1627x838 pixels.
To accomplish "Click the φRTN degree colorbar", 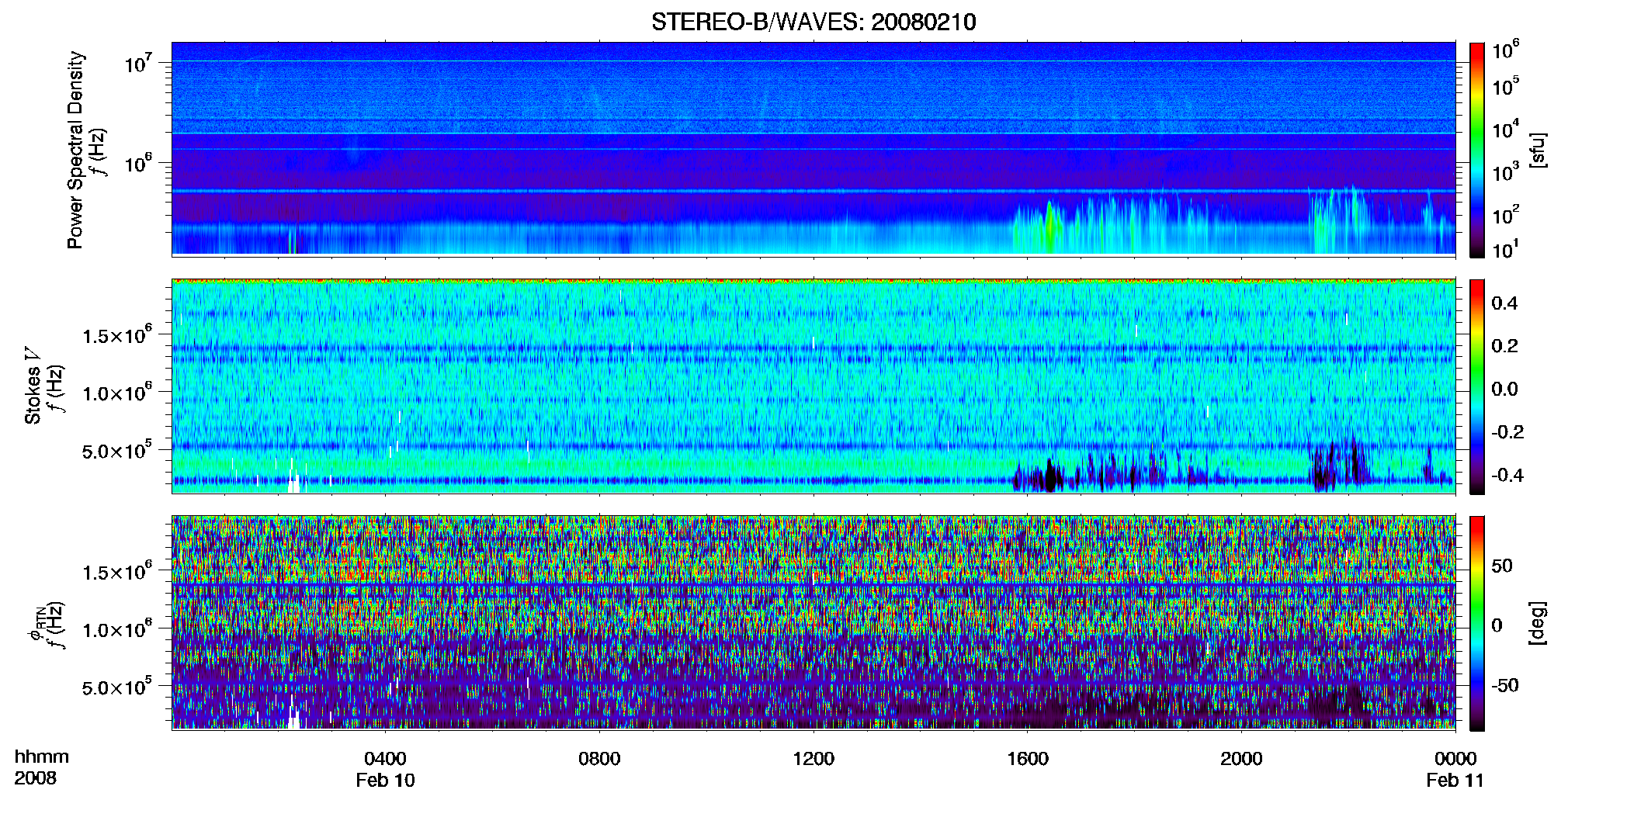I will pyautogui.click(x=1477, y=623).
